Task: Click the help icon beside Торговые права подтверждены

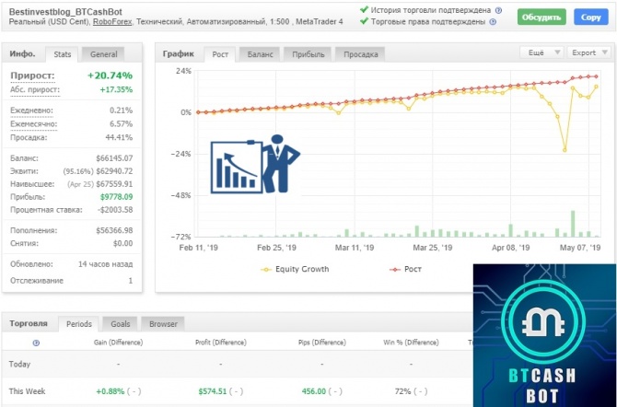Action: coord(493,22)
